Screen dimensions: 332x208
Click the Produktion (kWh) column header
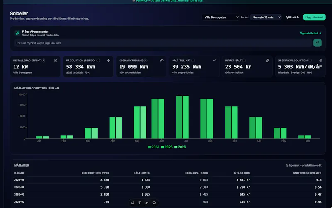point(95,173)
